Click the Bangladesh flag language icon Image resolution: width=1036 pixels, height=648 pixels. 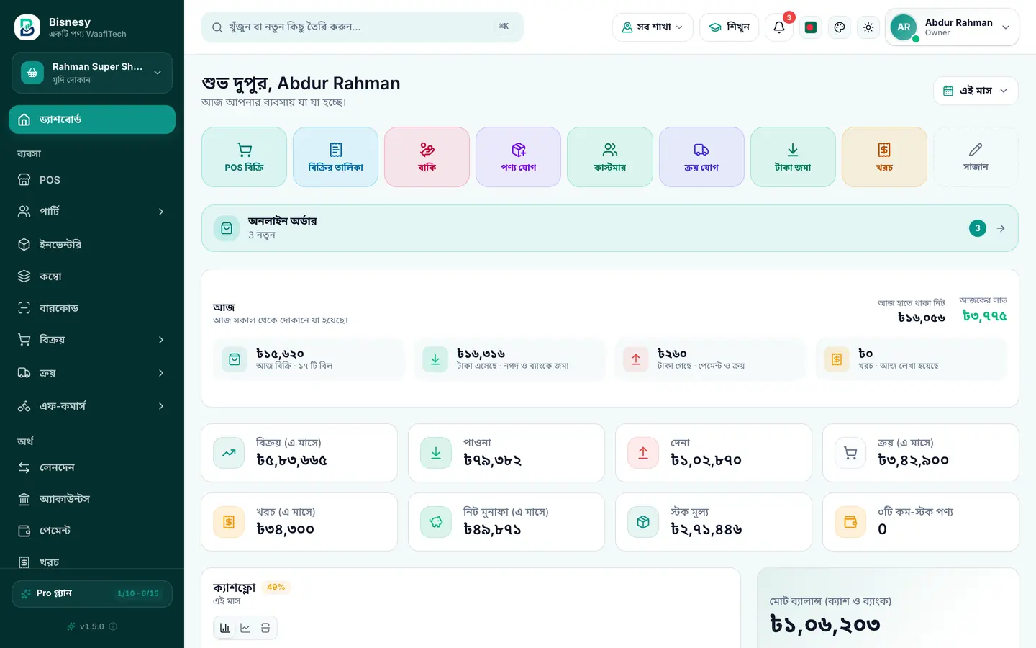811,27
